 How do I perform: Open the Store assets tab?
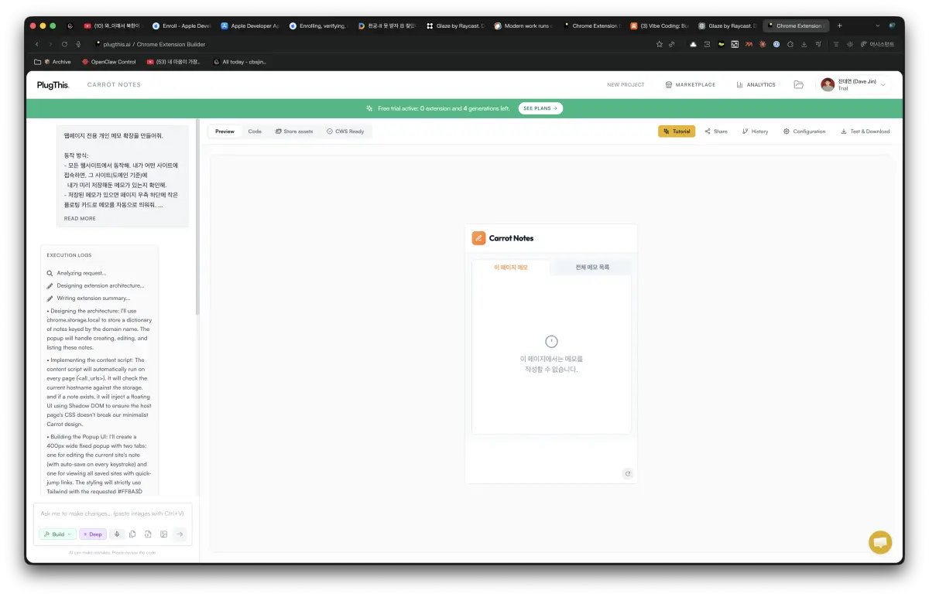[x=294, y=131]
